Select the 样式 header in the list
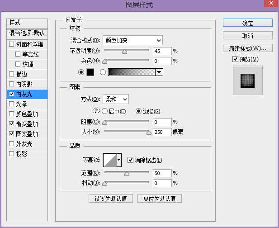The height and width of the screenshot is (228, 279). pos(27,23)
